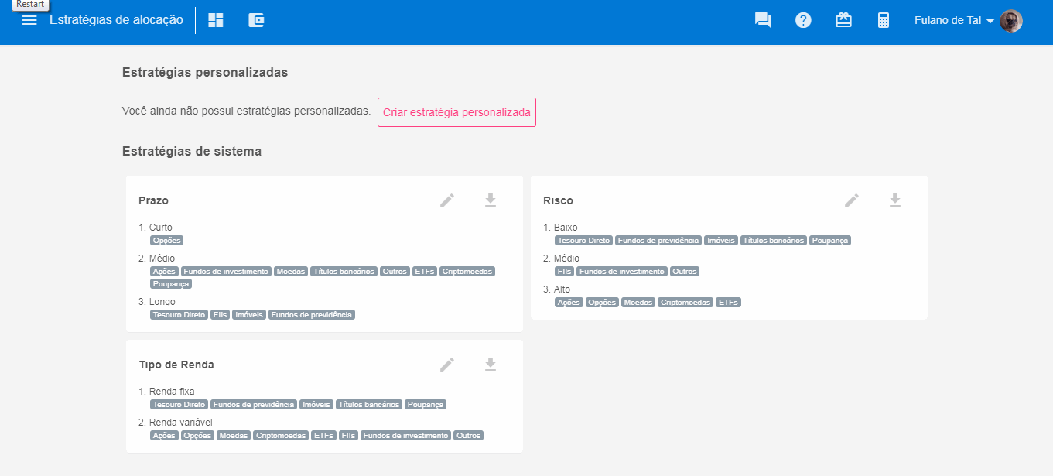Click Criar estratégia personalizada button
Screen dimensions: 1053x476
[456, 112]
